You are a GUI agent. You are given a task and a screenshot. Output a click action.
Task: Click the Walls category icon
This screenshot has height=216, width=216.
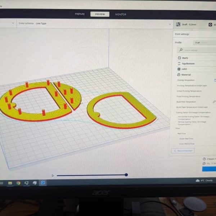[x=179, y=58]
